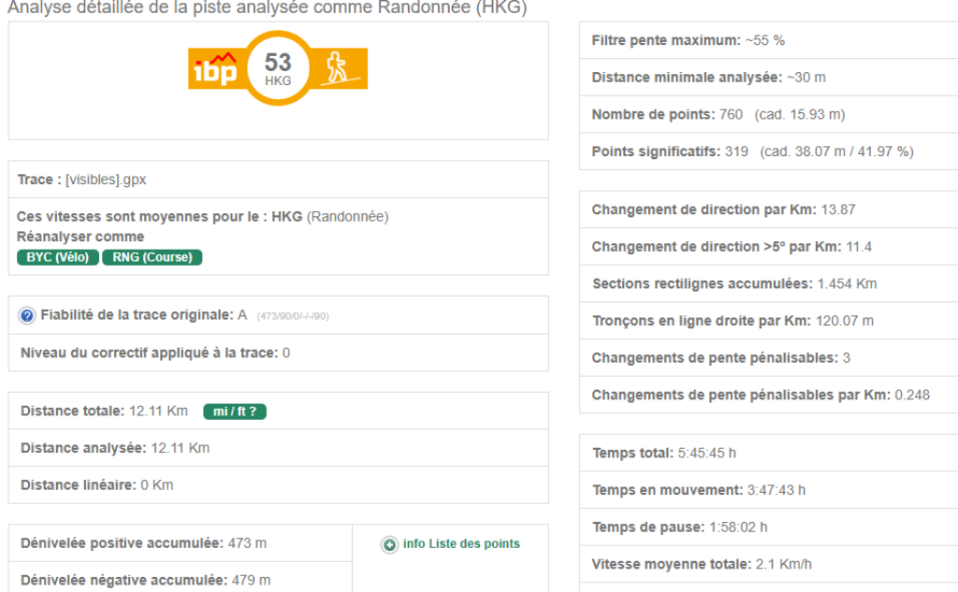Click the Fiabilité de la trace originale label
This screenshot has width=958, height=592.
[137, 315]
